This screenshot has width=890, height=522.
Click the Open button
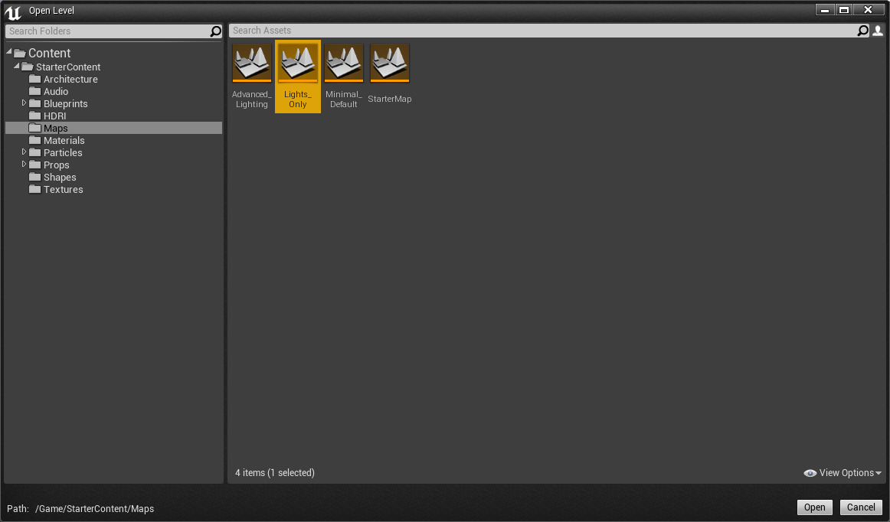click(x=814, y=507)
